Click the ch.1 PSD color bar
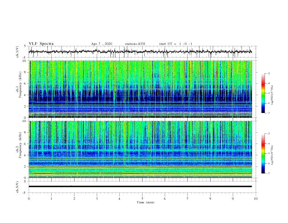288x223 pixels. tap(263, 93)
